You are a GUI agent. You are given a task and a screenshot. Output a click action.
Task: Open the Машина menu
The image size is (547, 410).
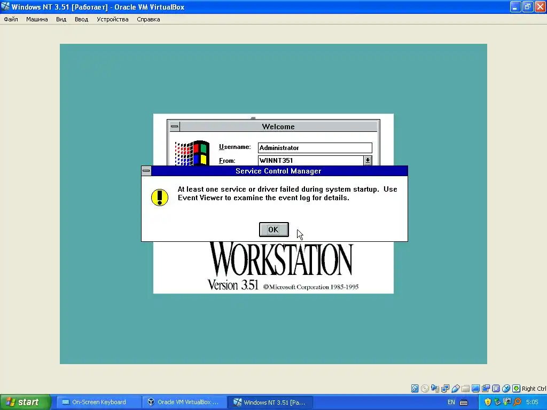tap(37, 19)
